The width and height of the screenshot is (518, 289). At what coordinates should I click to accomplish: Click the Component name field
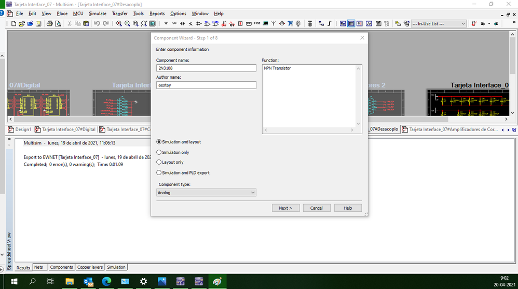point(206,68)
